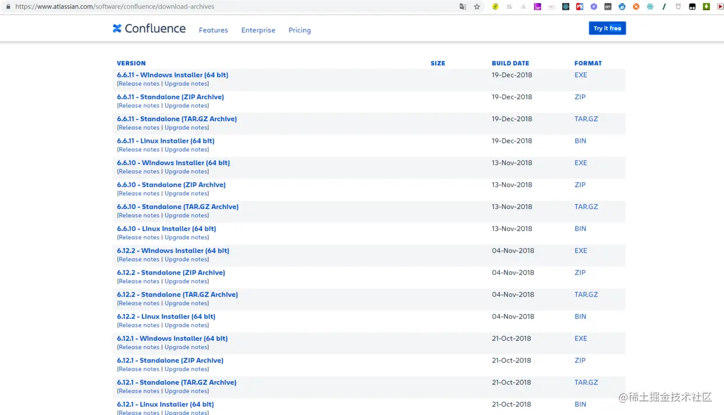
Task: Click the teal hexagon web extension icon
Action: pyautogui.click(x=650, y=6)
